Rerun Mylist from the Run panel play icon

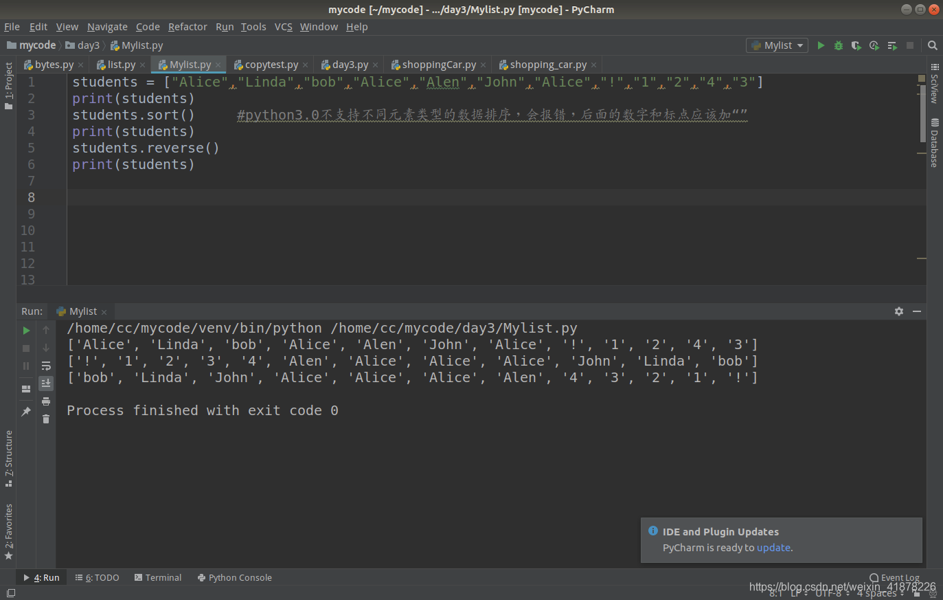coord(26,331)
